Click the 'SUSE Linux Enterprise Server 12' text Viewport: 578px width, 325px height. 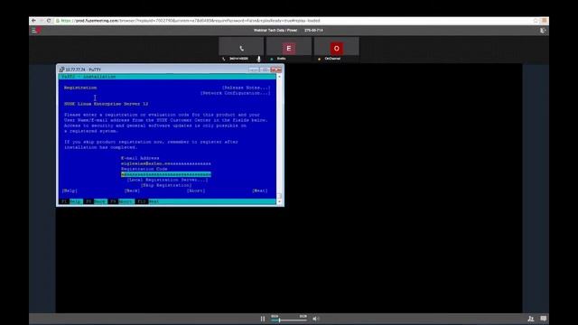click(x=107, y=104)
